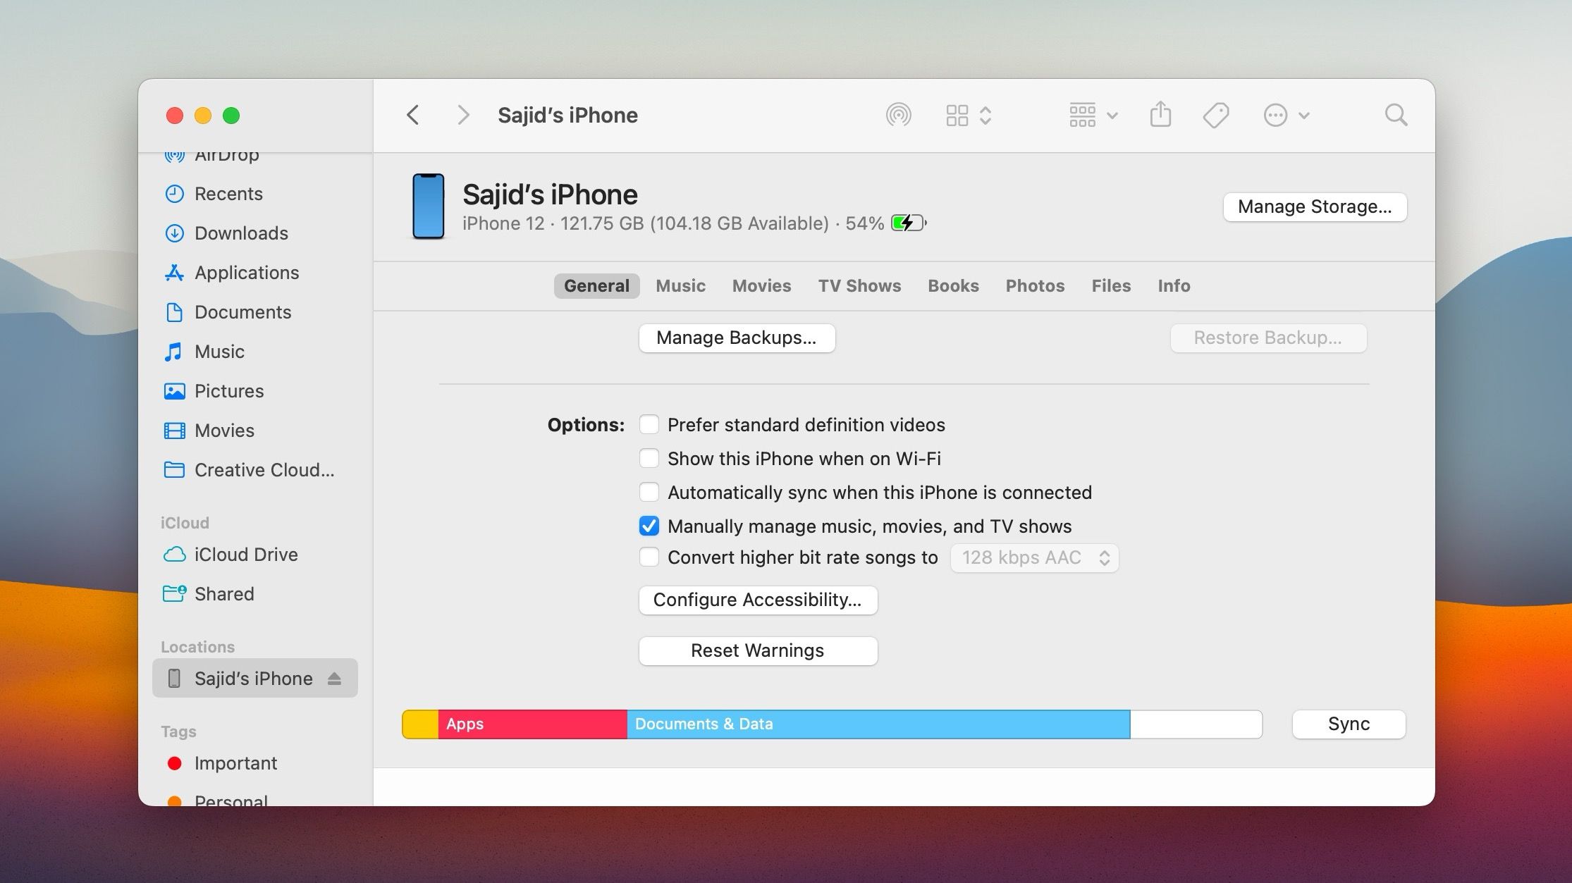This screenshot has width=1572, height=883.
Task: Click the Documents & Data segment of the storage bar
Action: 878,724
